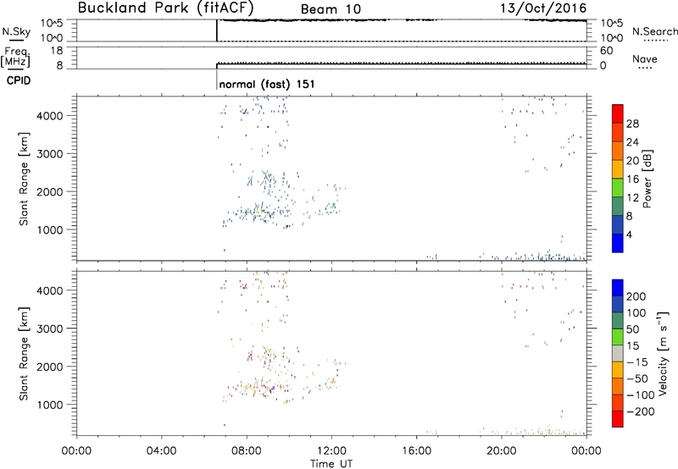Click the '16:00' time tick label
This screenshot has width=678, height=469.
(416, 451)
